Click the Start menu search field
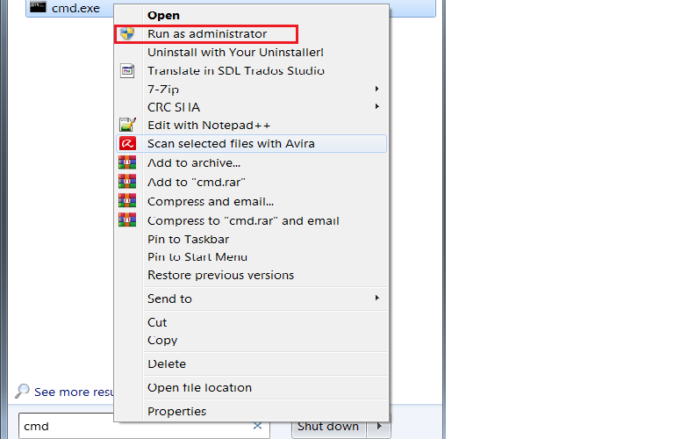The width and height of the screenshot is (674, 439). click(x=132, y=427)
